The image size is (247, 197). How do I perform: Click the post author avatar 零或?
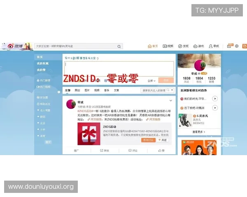coord(71,104)
